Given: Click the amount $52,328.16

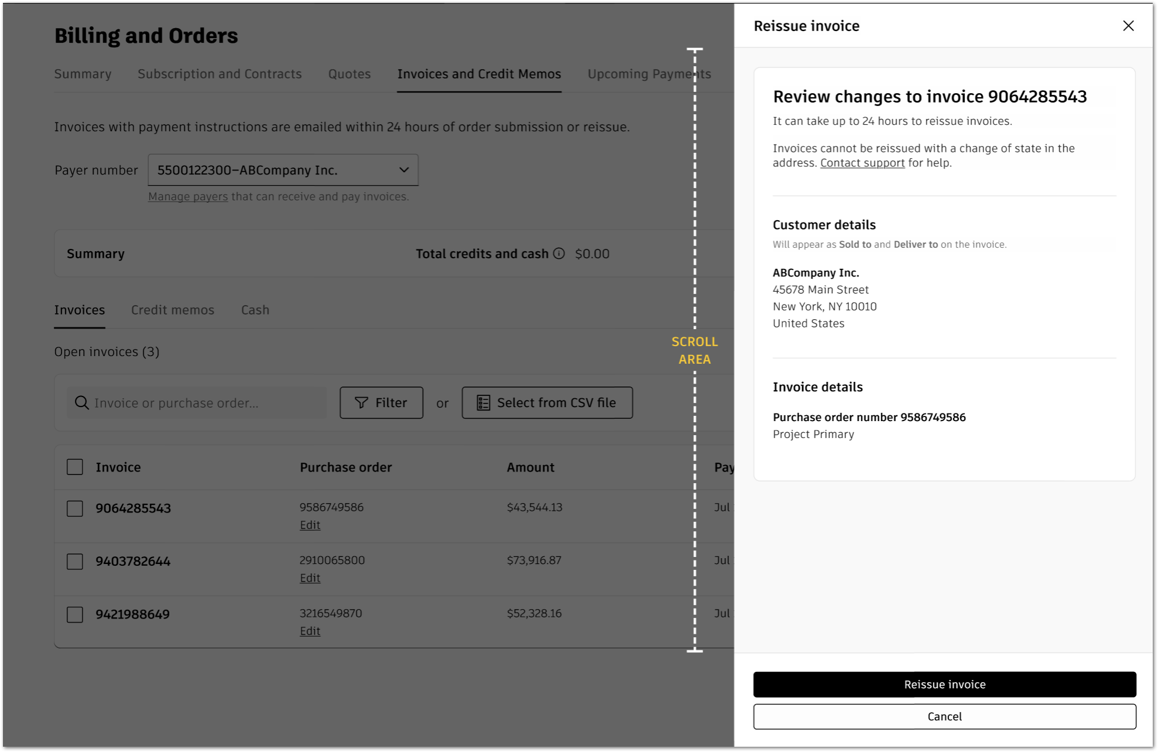Looking at the screenshot, I should pyautogui.click(x=534, y=613).
